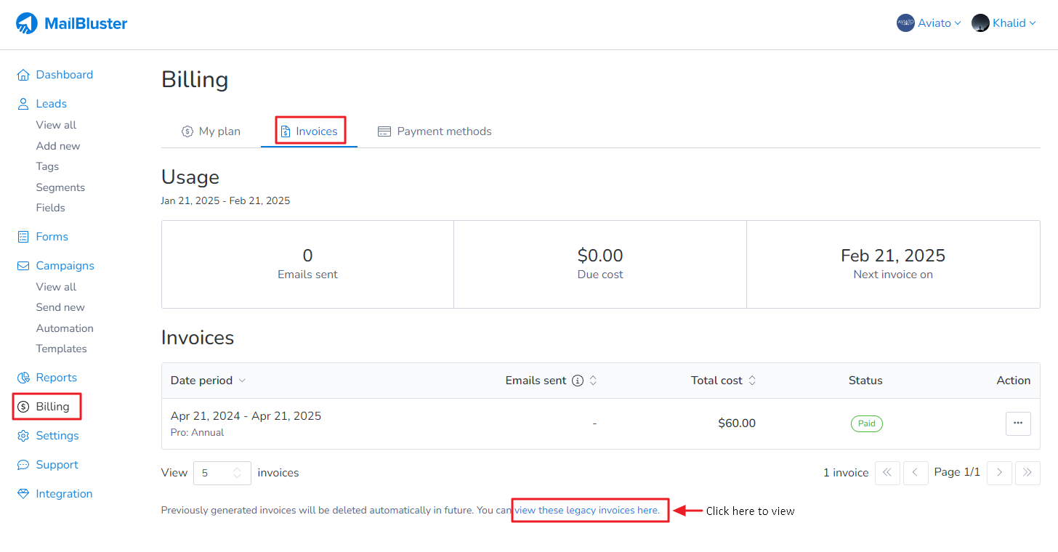Image resolution: width=1058 pixels, height=552 pixels.
Task: Click the Leads person icon
Action: coord(23,104)
